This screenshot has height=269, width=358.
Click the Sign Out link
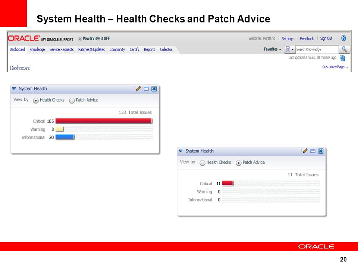click(326, 38)
